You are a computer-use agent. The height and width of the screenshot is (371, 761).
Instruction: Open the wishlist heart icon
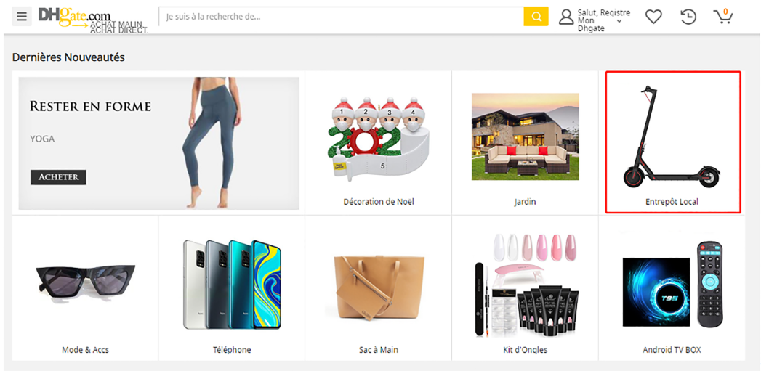pyautogui.click(x=653, y=17)
